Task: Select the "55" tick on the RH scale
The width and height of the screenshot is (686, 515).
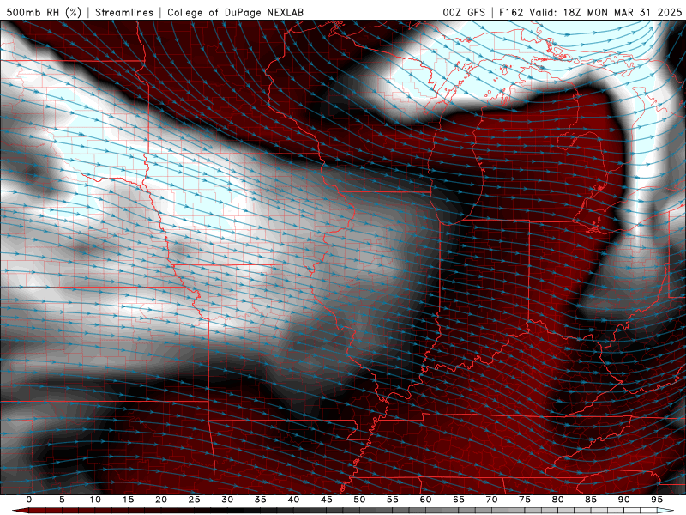Action: (x=392, y=500)
